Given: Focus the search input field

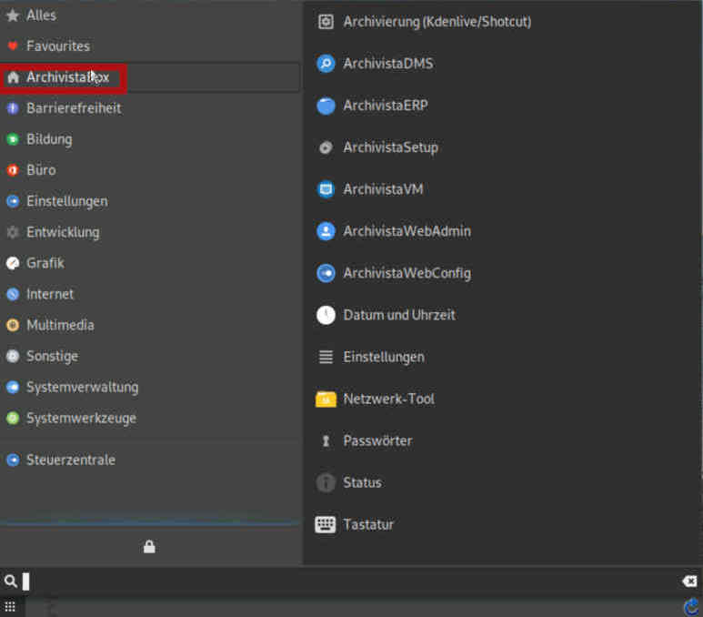Looking at the screenshot, I should pyautogui.click(x=346, y=582).
